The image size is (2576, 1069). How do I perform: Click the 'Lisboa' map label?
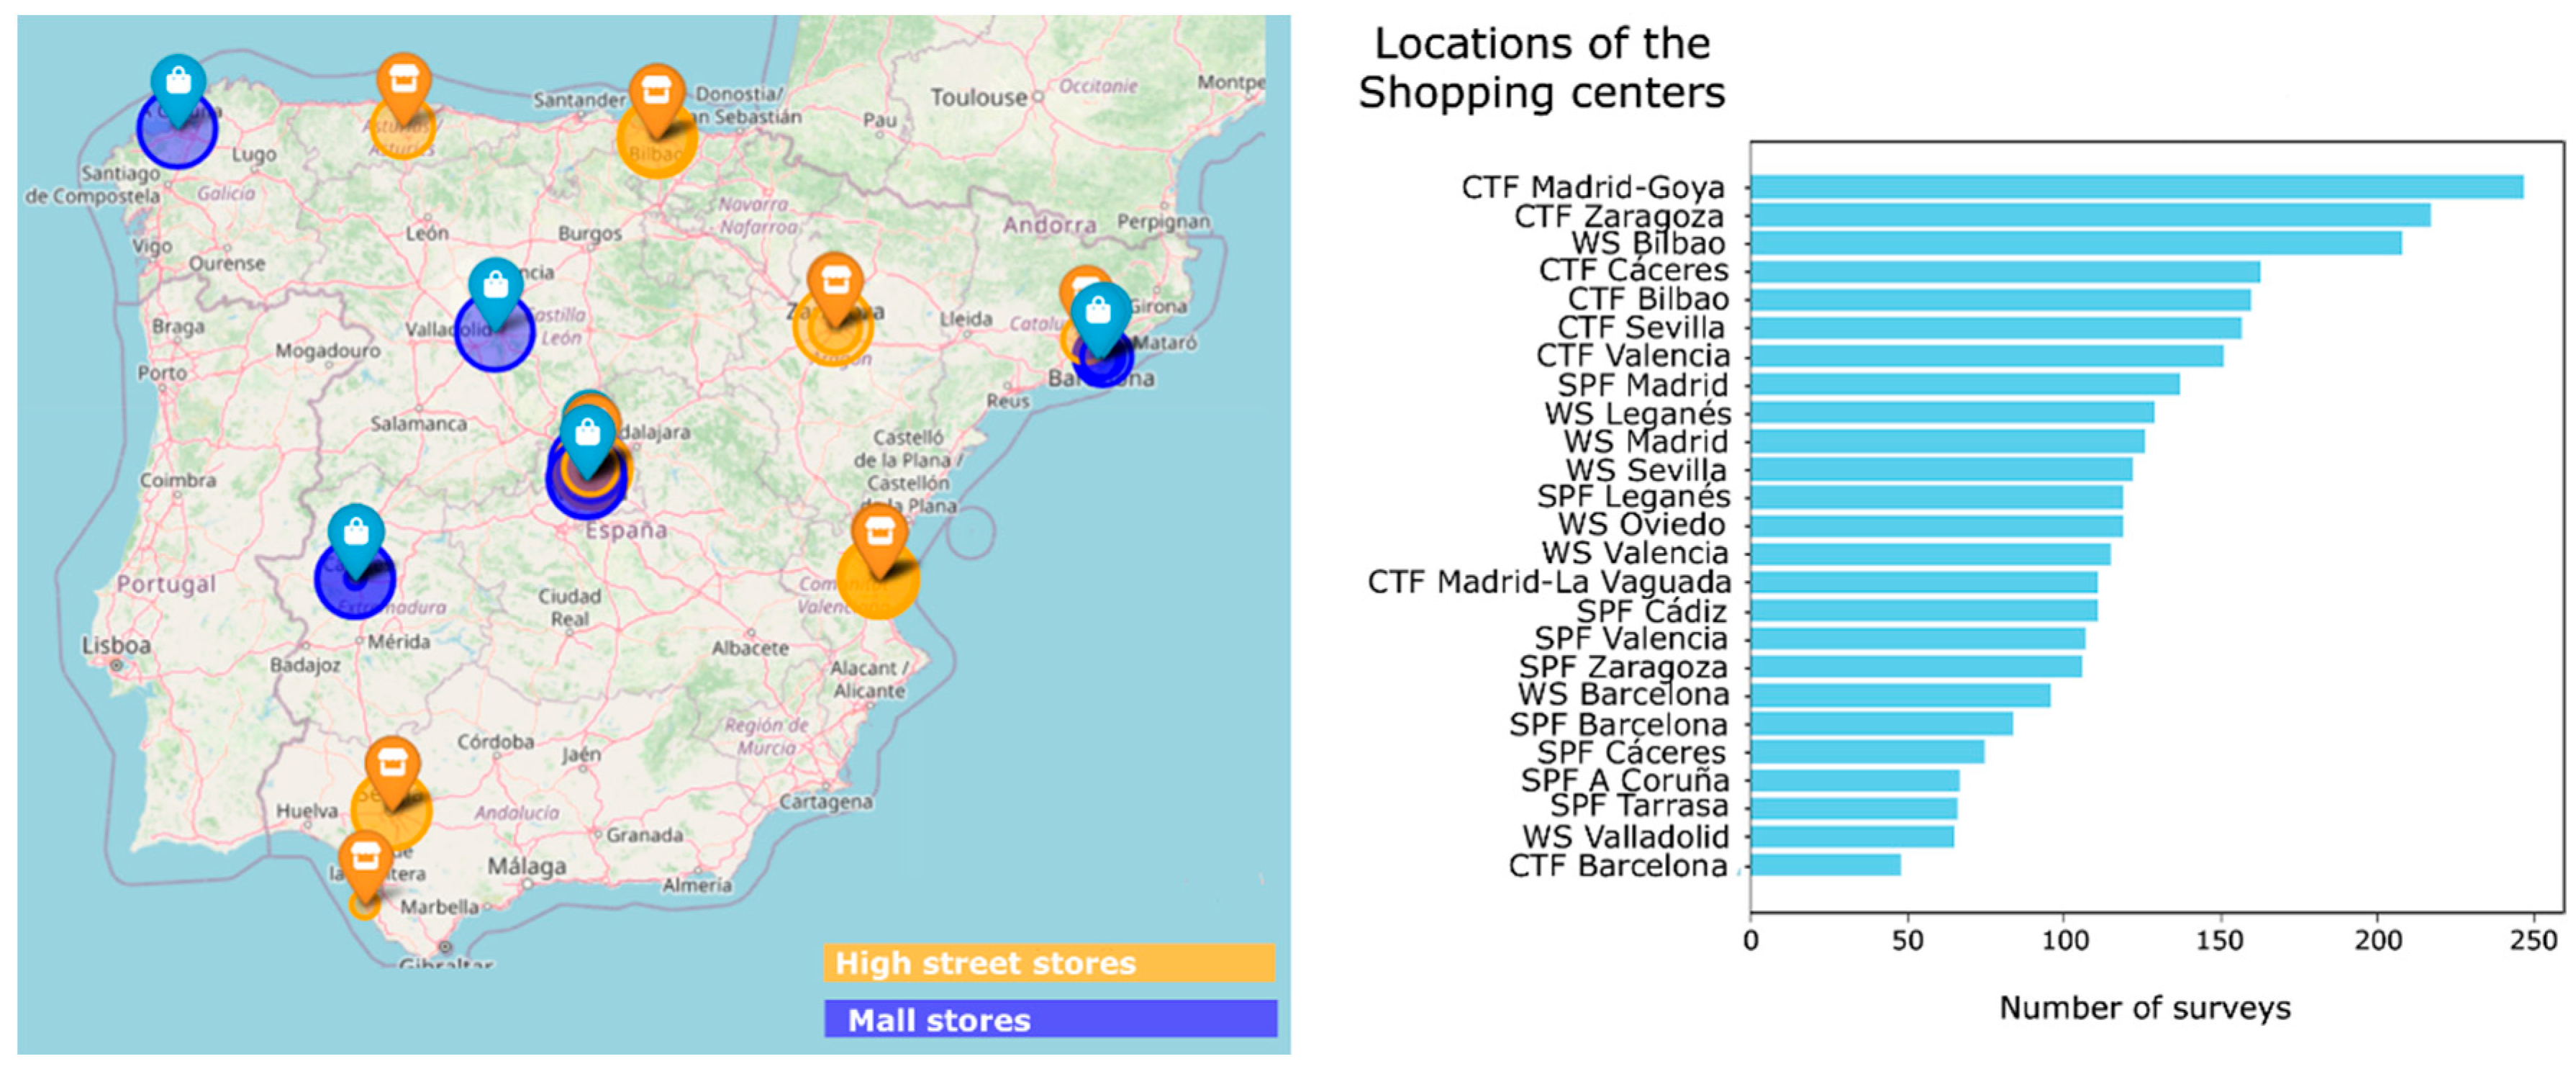[116, 645]
